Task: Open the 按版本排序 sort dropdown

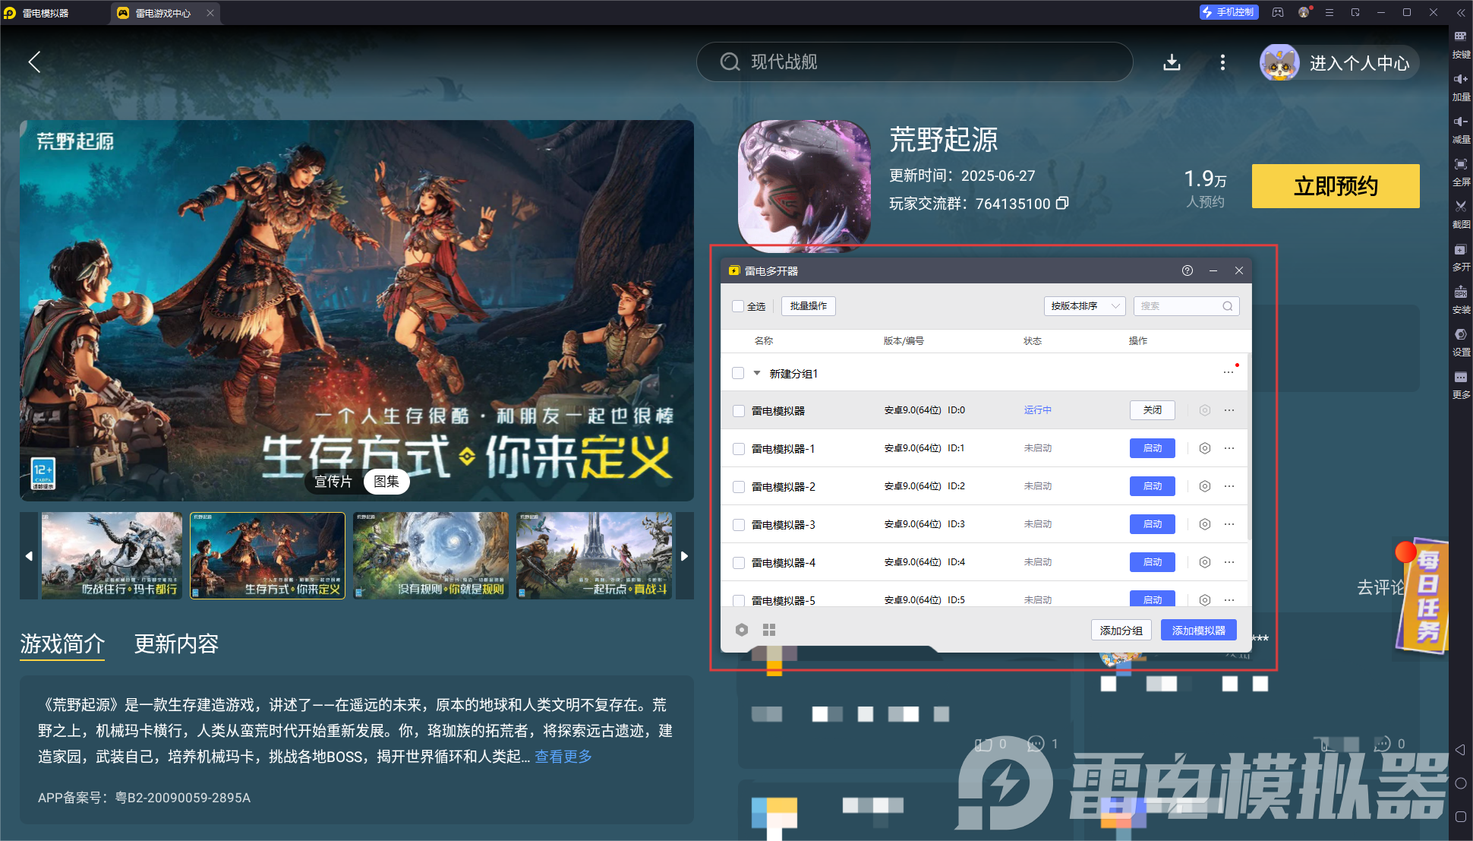Action: coord(1084,306)
